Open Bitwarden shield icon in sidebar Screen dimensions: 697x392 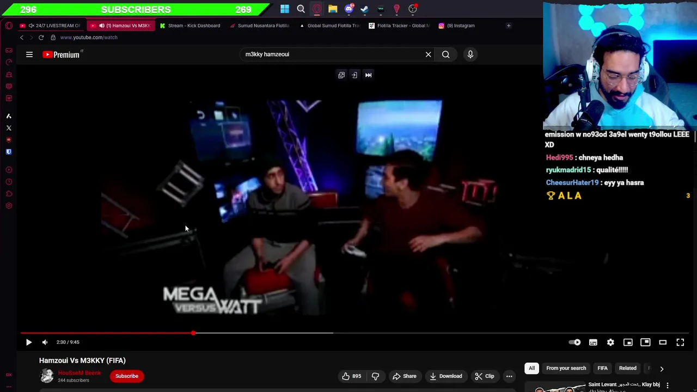click(x=9, y=152)
